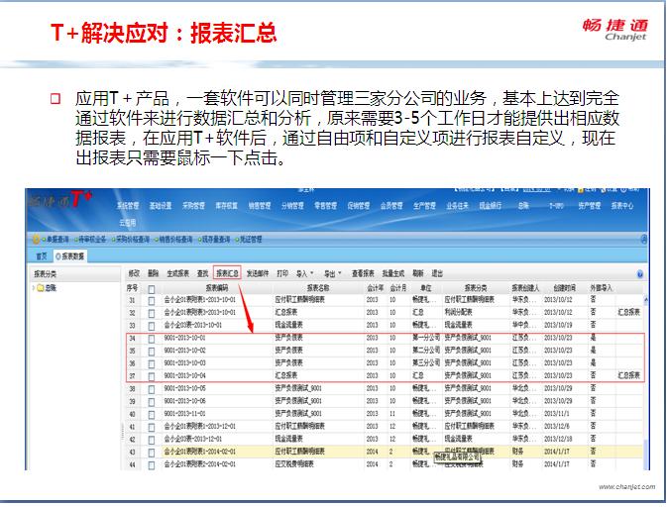Open the 导入 dropdown in toolbar
This screenshot has height=507, width=667.
click(x=305, y=273)
